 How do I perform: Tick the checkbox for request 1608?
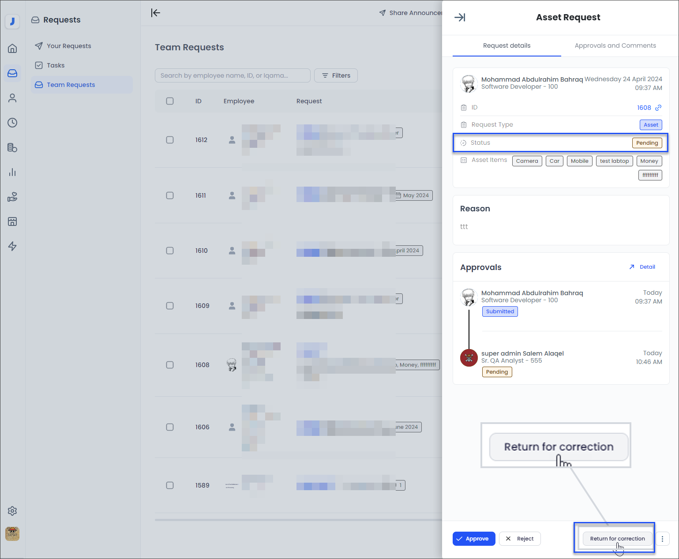pyautogui.click(x=170, y=365)
